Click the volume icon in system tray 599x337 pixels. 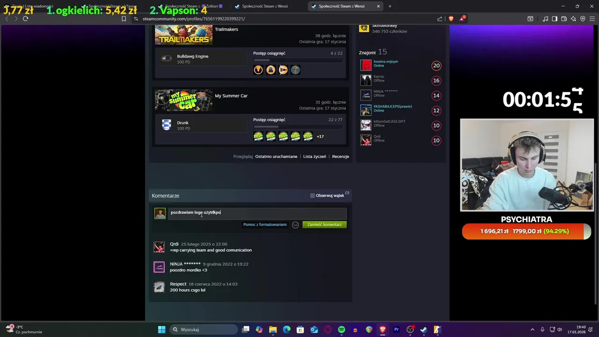point(559,330)
